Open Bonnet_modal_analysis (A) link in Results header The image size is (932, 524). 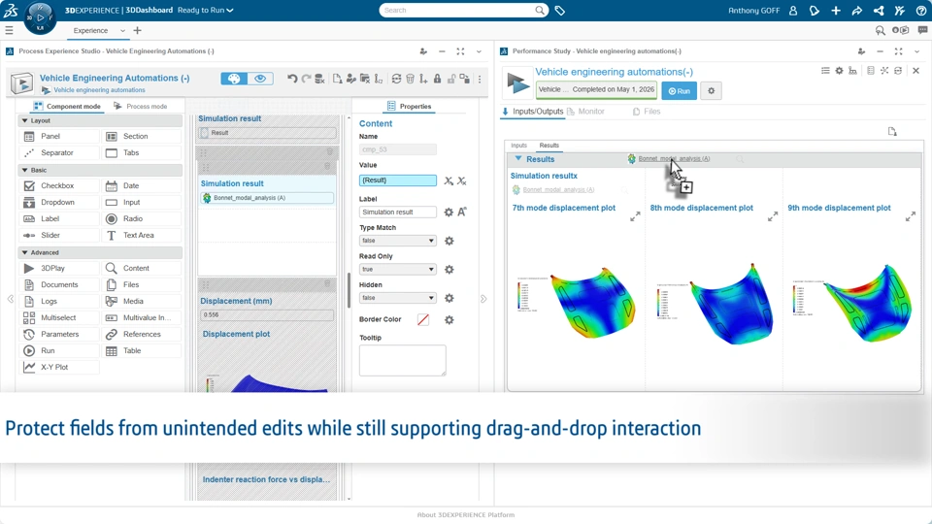[x=674, y=158]
